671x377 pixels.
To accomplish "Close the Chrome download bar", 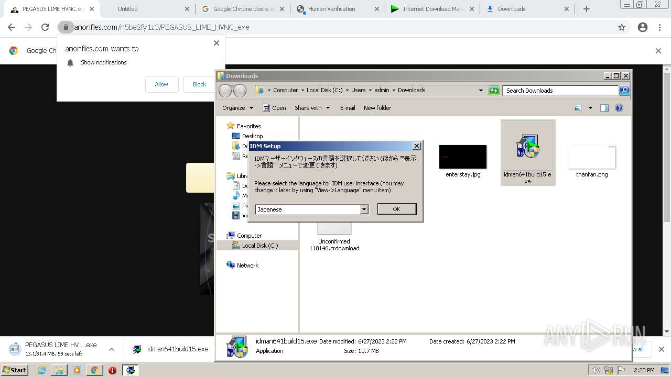I will coord(661,349).
